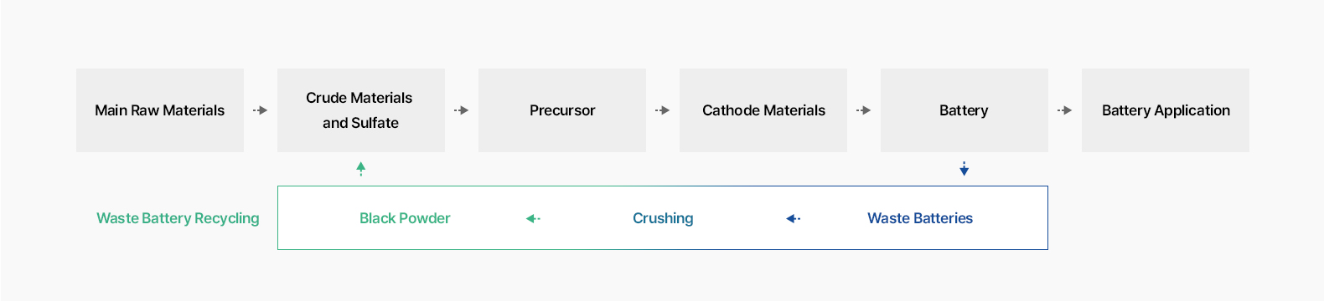Click blue left arrow before Waste Batteries

click(794, 219)
